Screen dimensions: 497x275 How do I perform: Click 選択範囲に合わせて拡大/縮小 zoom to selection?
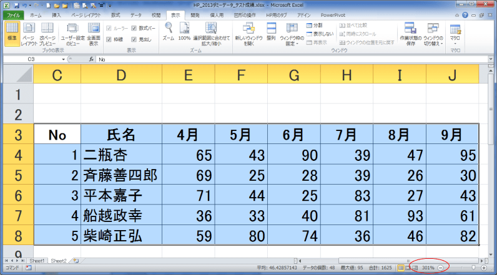[212, 33]
